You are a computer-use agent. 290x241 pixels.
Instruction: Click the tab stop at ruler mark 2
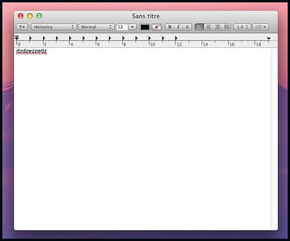(x=44, y=38)
